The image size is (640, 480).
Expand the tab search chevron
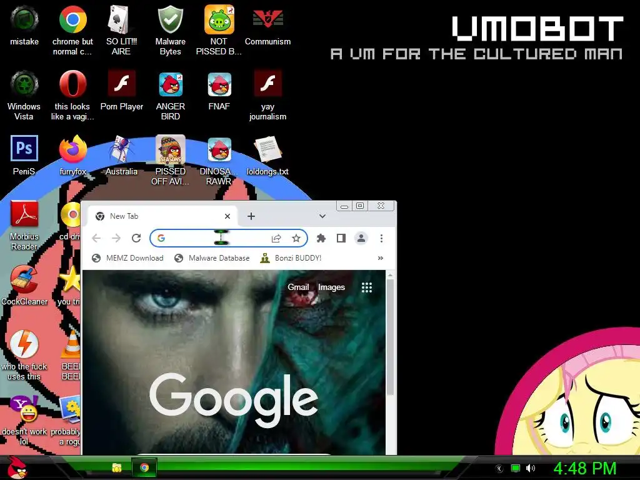tap(322, 216)
